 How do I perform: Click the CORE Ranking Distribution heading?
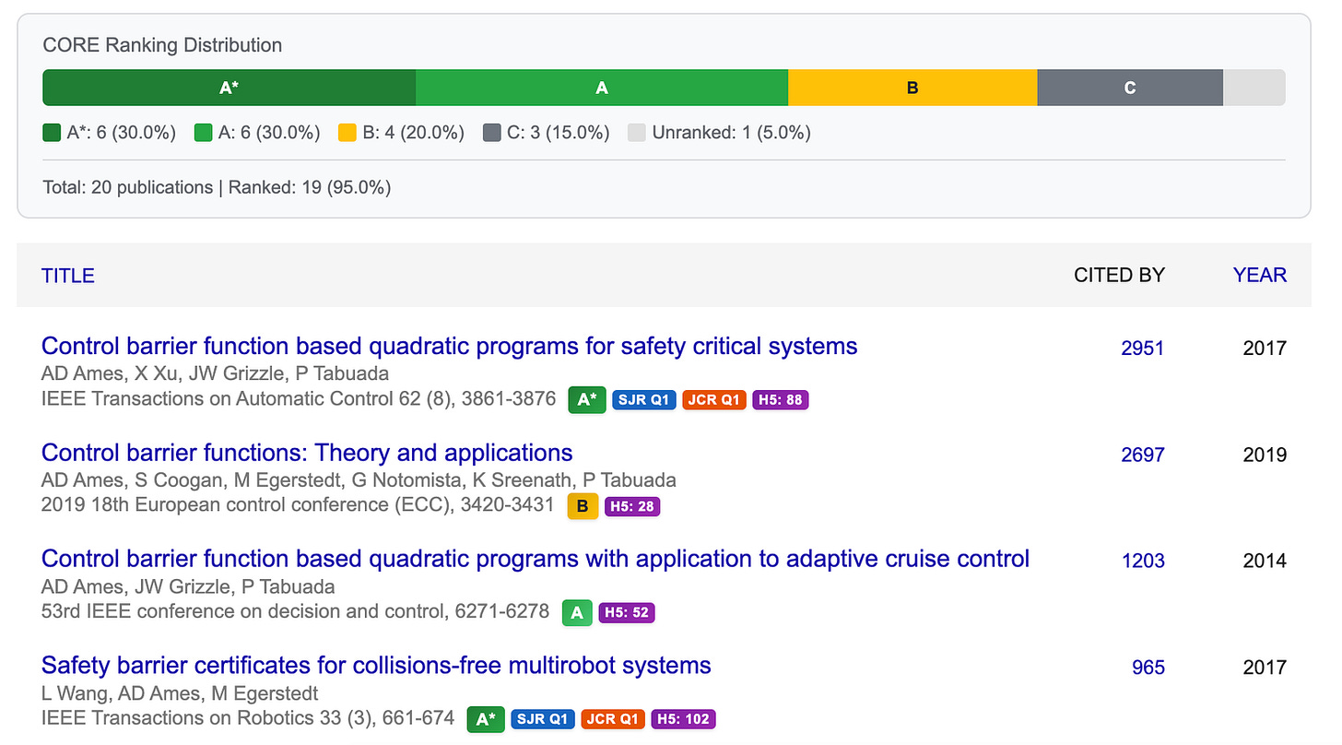point(162,45)
